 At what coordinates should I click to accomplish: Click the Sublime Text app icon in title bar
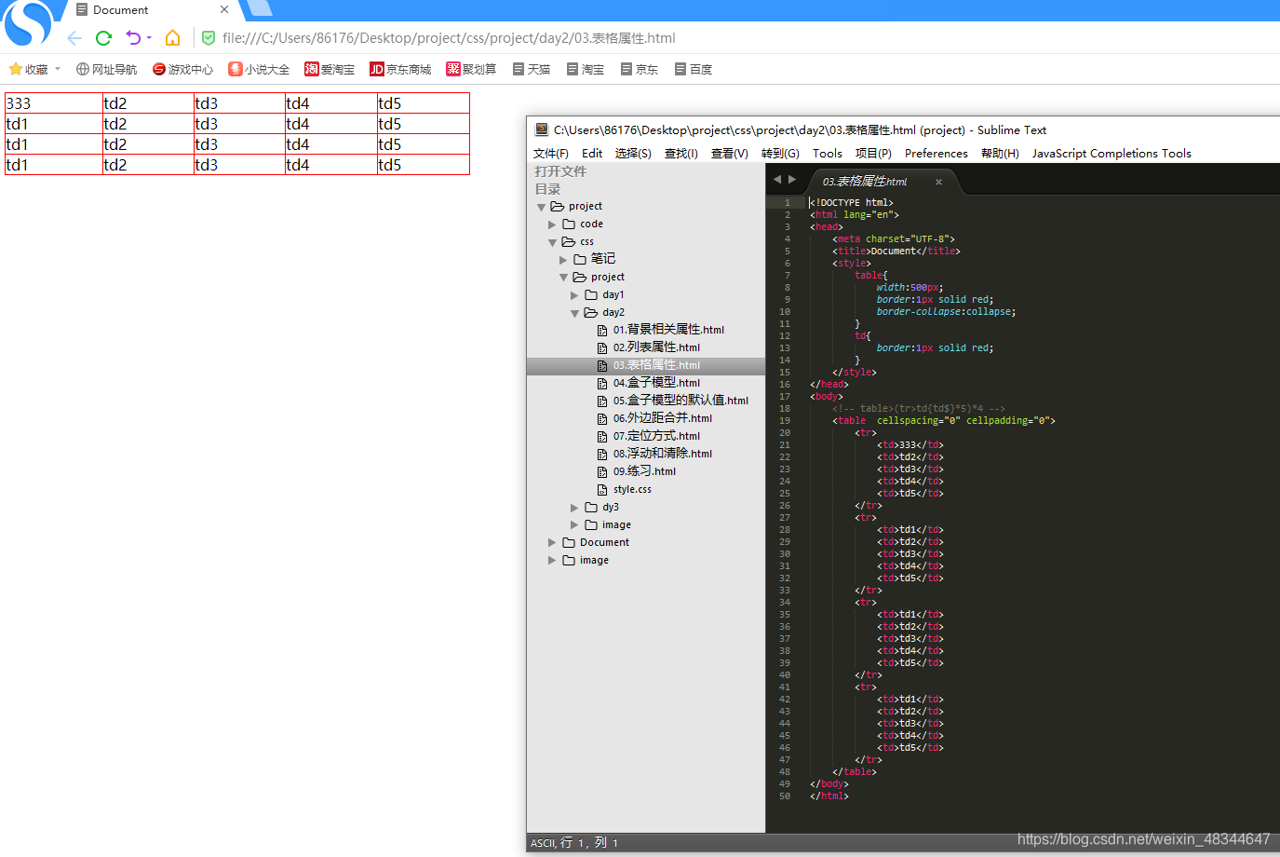click(542, 129)
